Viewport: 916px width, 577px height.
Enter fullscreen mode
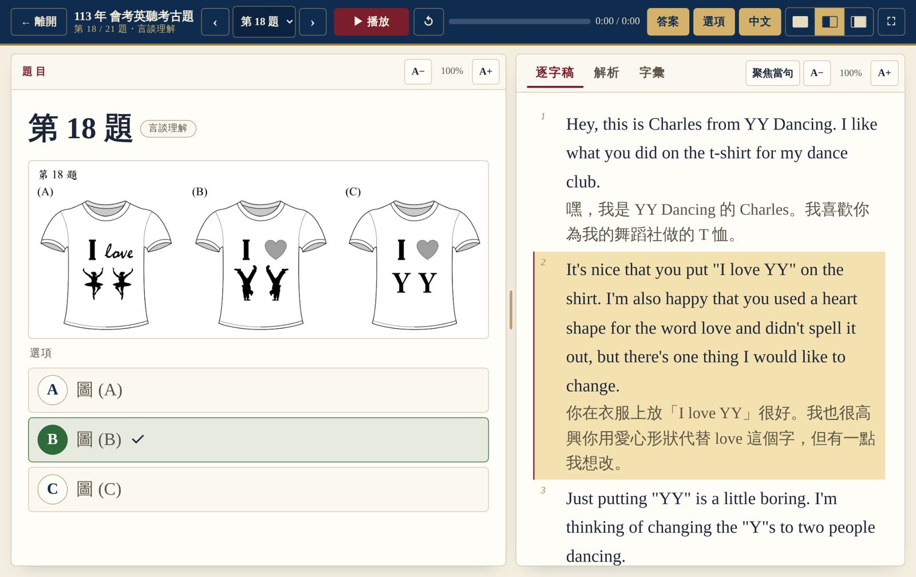[891, 22]
